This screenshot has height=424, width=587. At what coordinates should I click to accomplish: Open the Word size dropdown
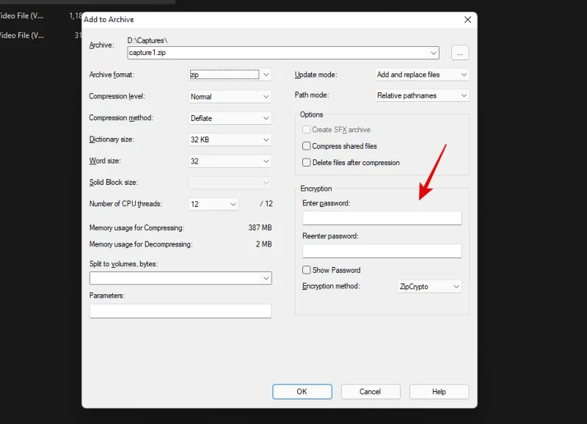tap(230, 161)
